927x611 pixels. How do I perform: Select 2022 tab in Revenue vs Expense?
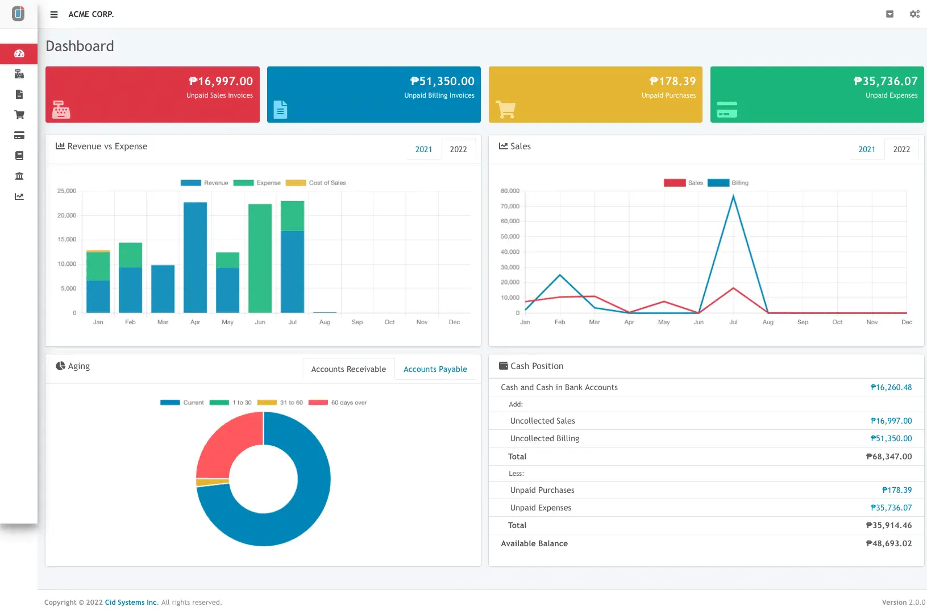click(458, 149)
